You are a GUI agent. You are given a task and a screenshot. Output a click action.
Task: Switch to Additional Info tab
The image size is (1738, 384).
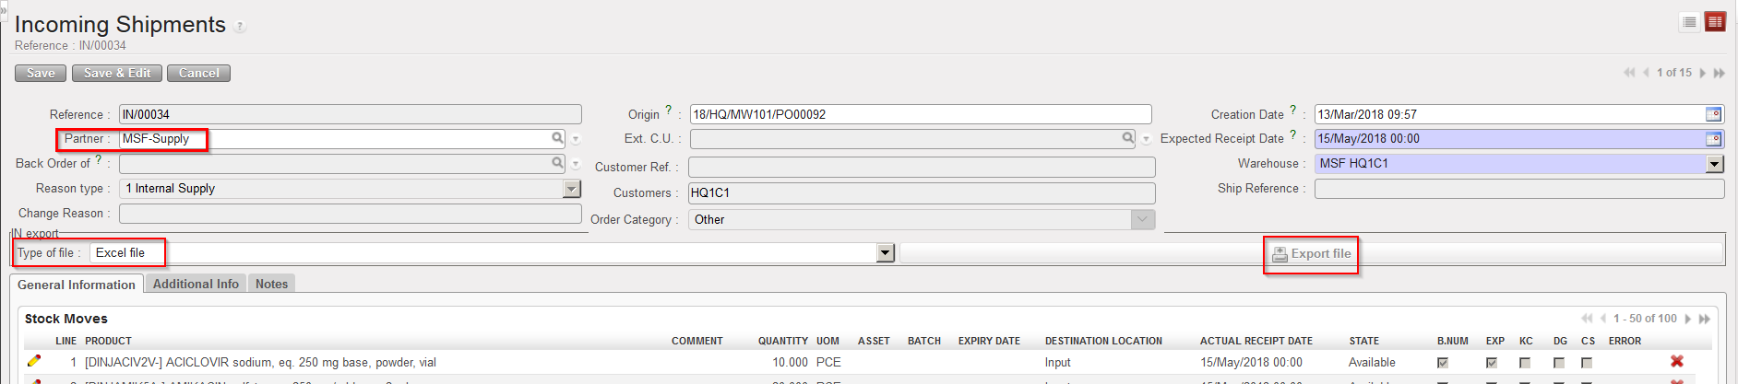point(196,284)
